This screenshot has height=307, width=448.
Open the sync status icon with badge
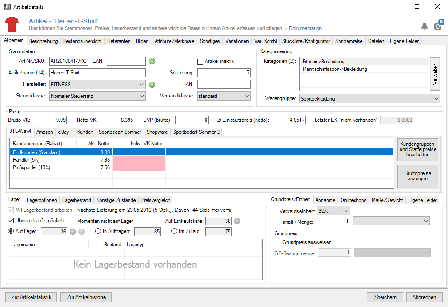tap(438, 26)
